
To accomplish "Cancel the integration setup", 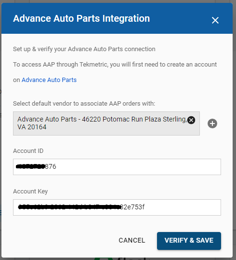I will pyautogui.click(x=132, y=240).
